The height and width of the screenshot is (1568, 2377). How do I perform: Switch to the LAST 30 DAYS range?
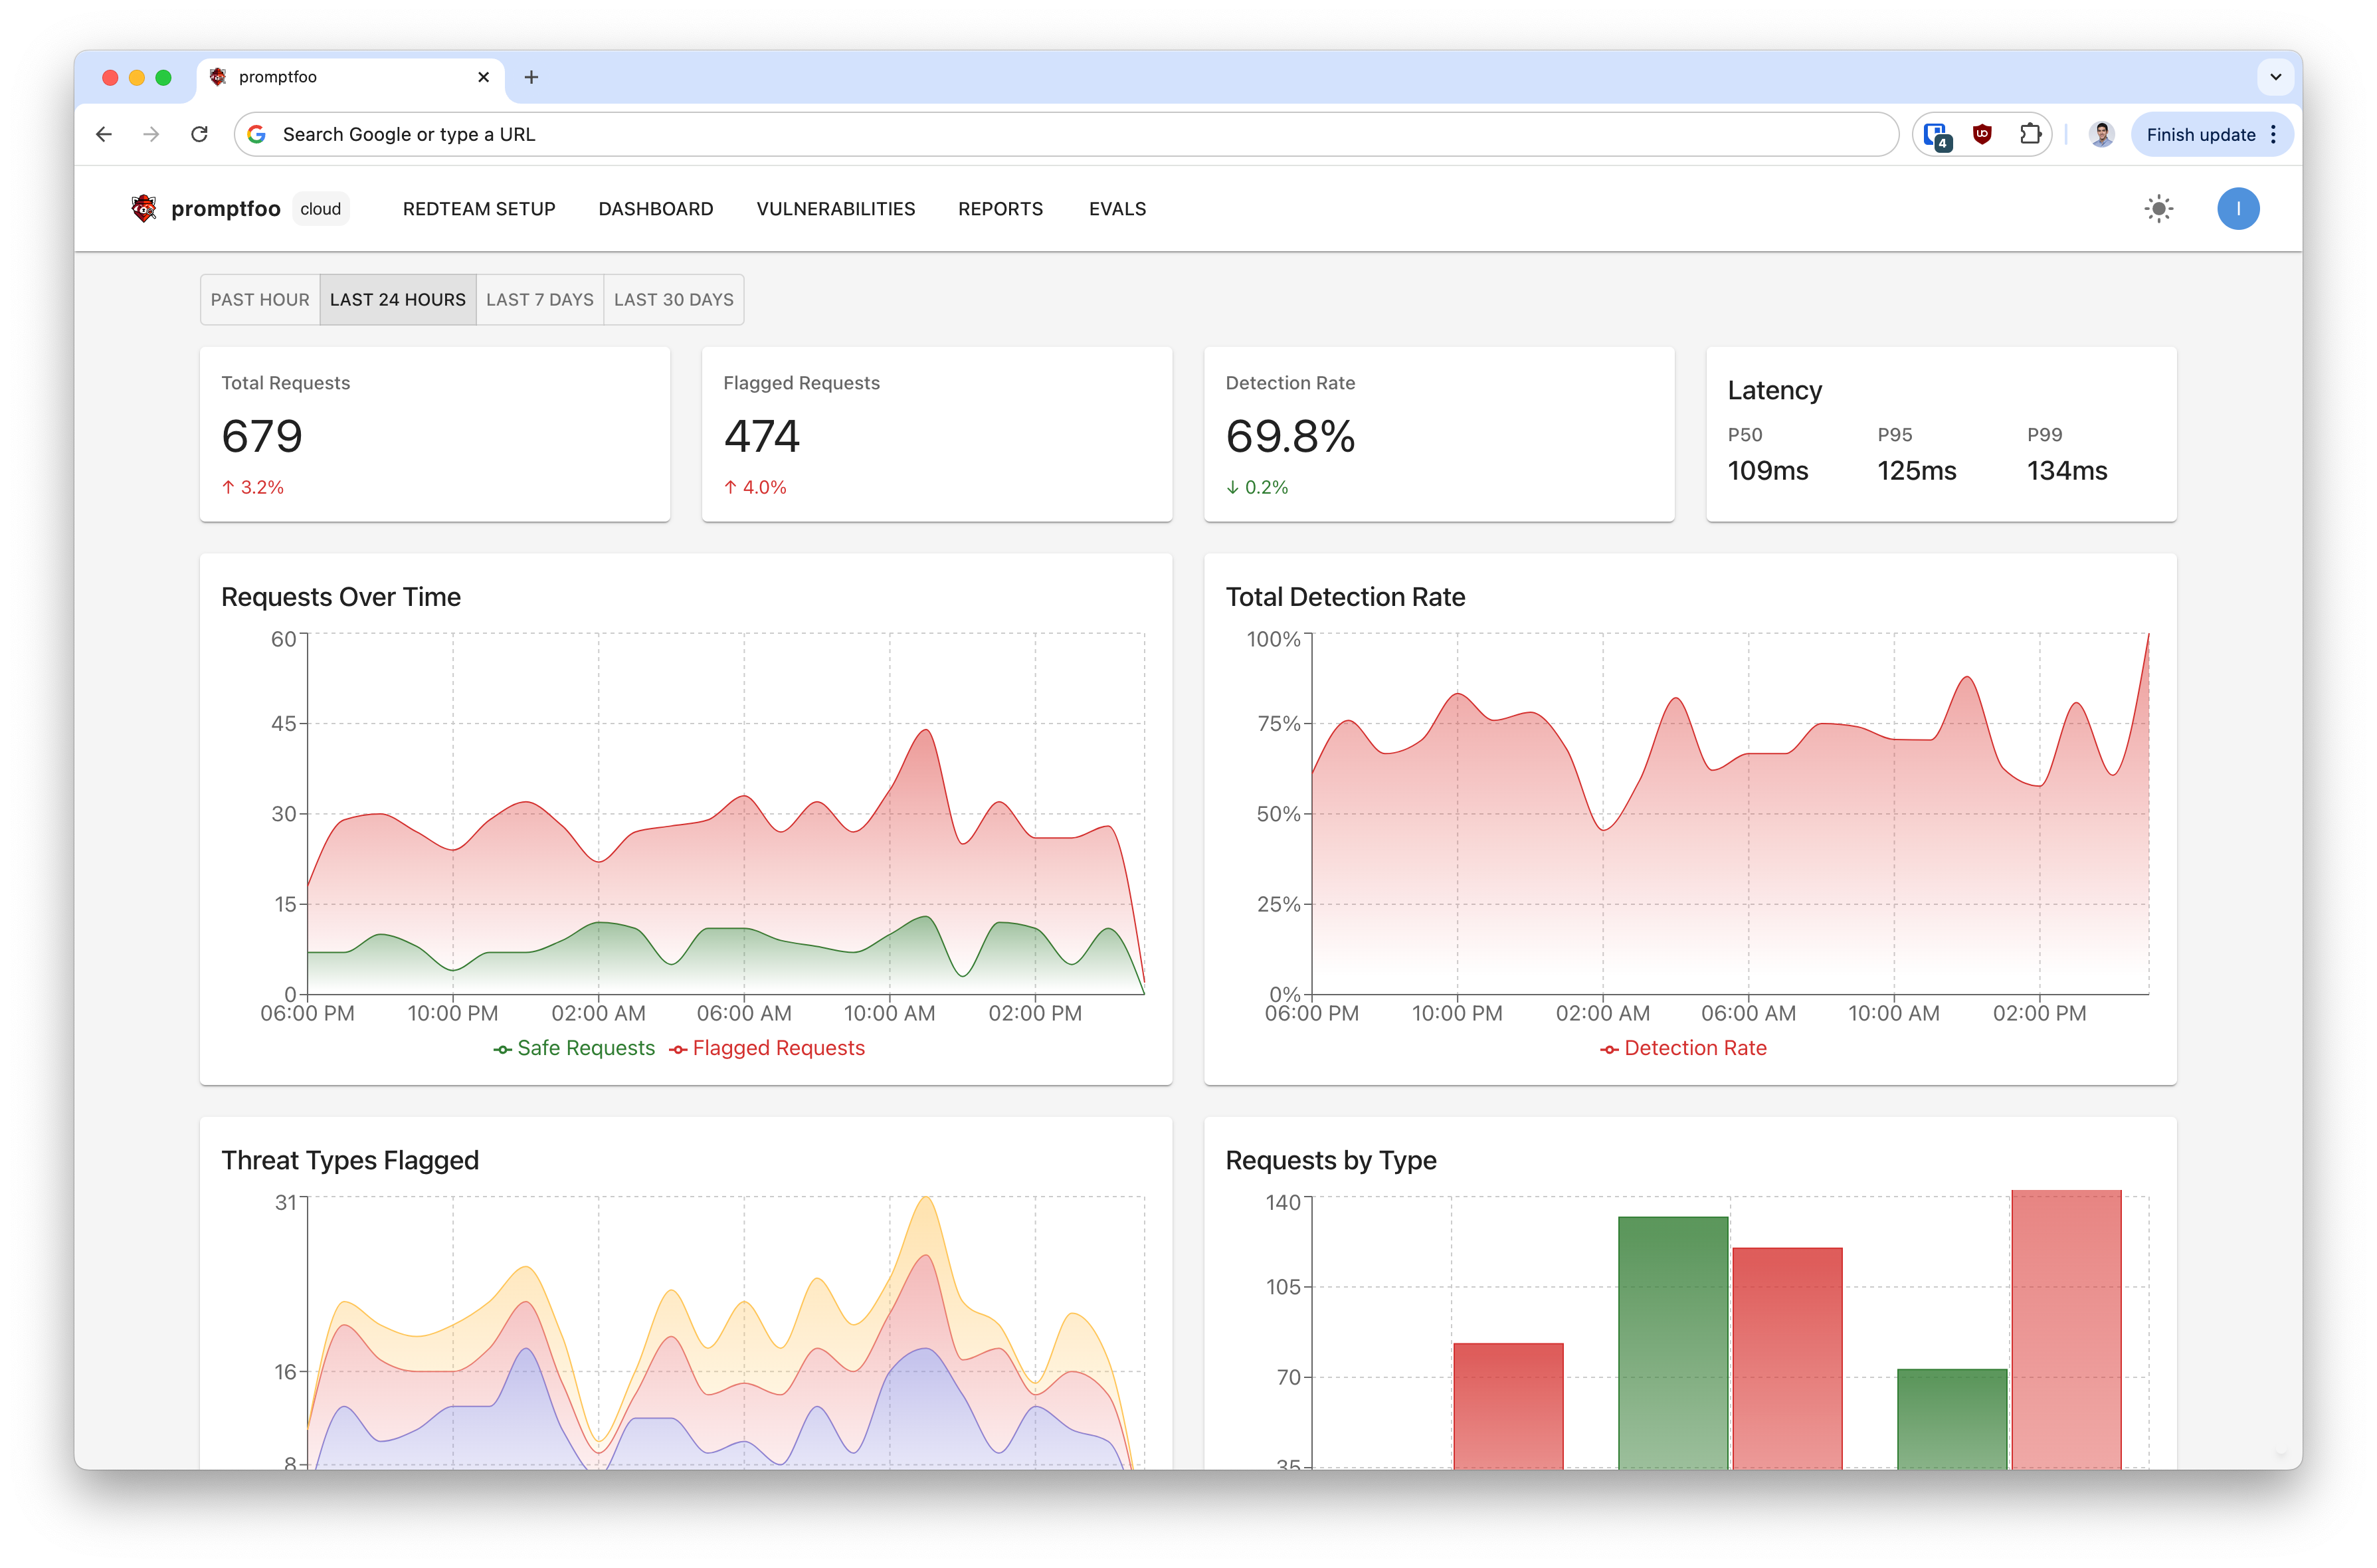pos(674,300)
